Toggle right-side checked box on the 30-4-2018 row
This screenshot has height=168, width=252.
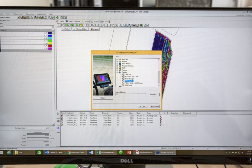[x=161, y=118]
